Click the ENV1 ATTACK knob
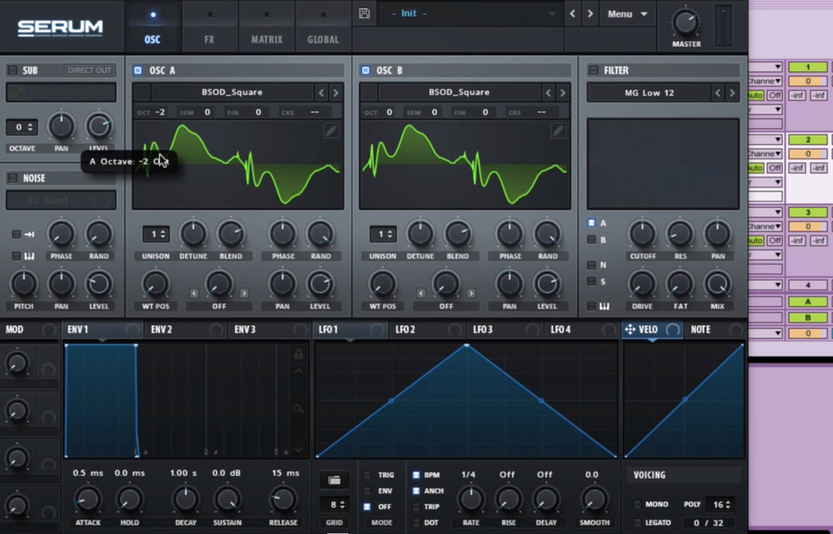This screenshot has height=534, width=833. (x=88, y=499)
